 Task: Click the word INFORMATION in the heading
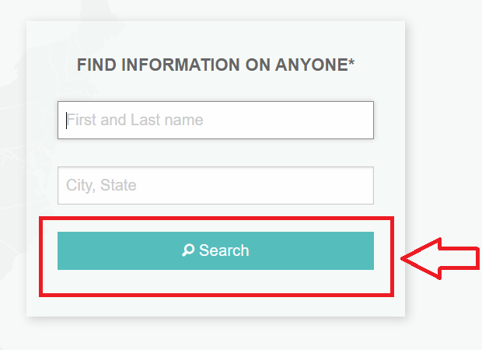(180, 65)
